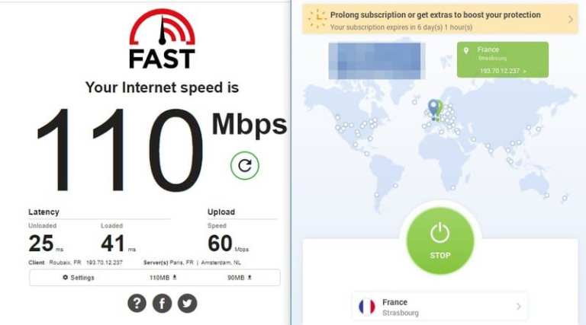Click the FAST speedometer logo
586x325 pixels.
(x=163, y=39)
